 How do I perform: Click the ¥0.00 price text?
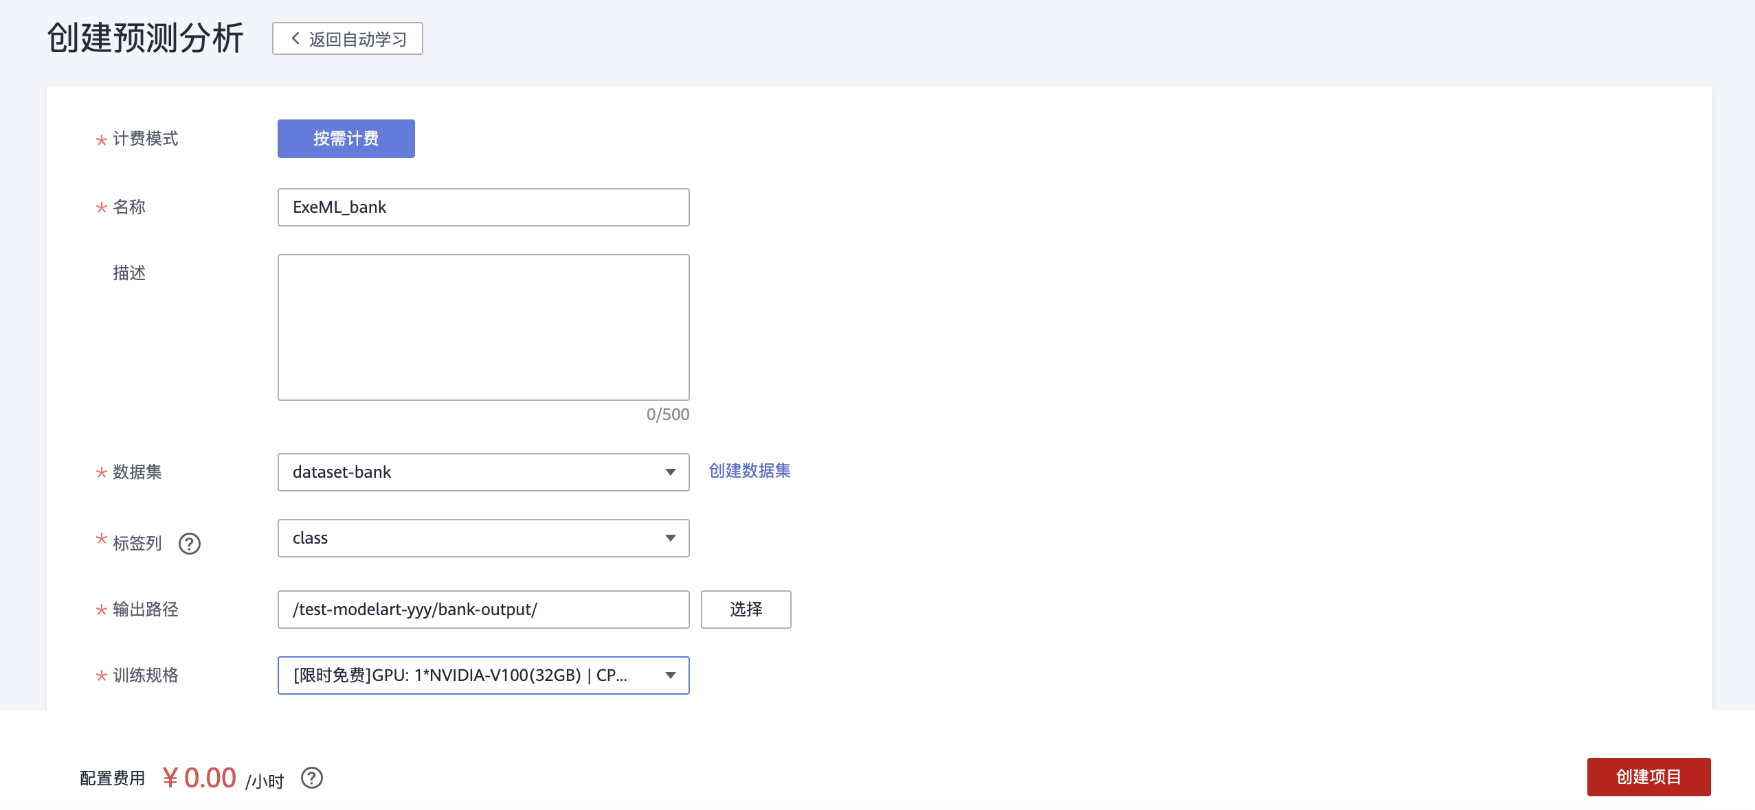click(x=199, y=778)
